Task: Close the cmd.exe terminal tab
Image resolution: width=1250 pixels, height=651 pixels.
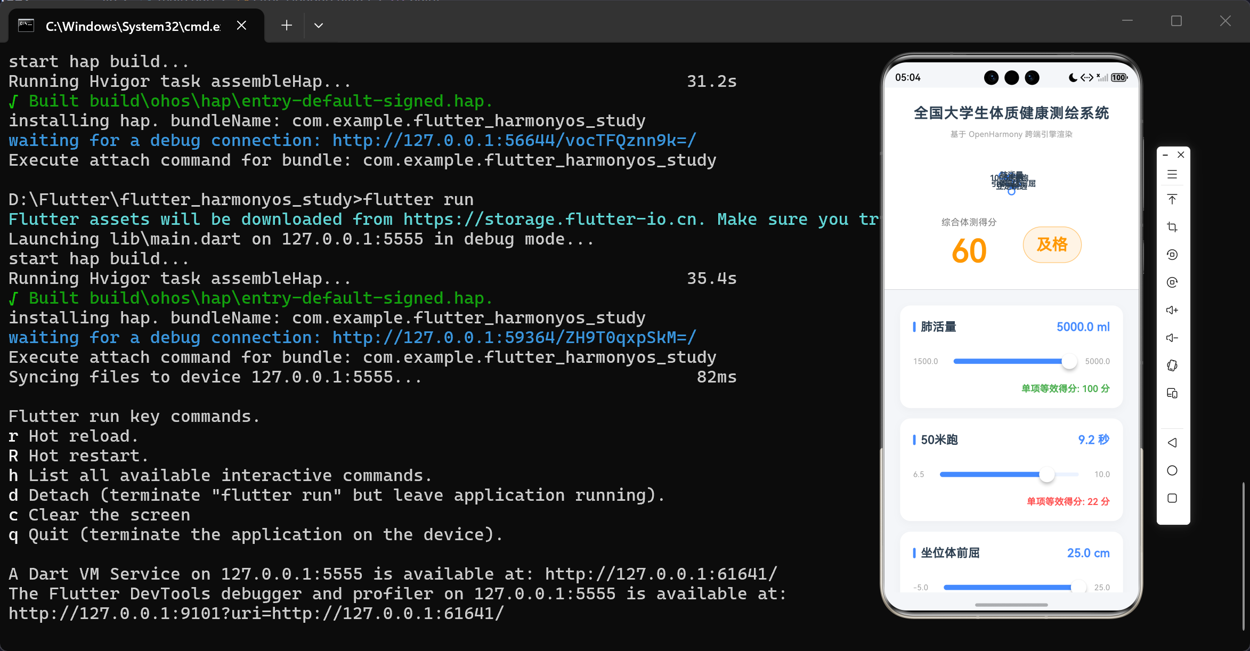Action: (x=241, y=26)
